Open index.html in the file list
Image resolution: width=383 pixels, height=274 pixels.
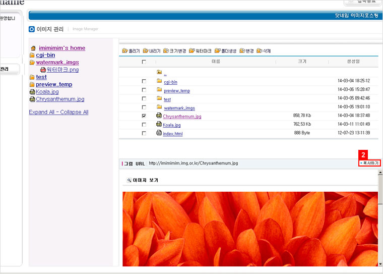(x=172, y=133)
